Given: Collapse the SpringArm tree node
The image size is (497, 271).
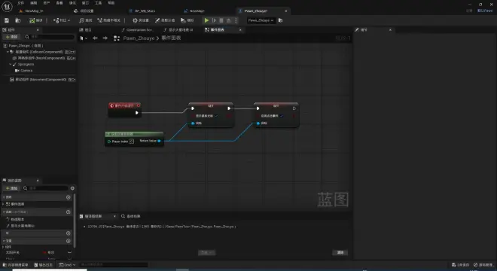Looking at the screenshot, I should 11,64.
